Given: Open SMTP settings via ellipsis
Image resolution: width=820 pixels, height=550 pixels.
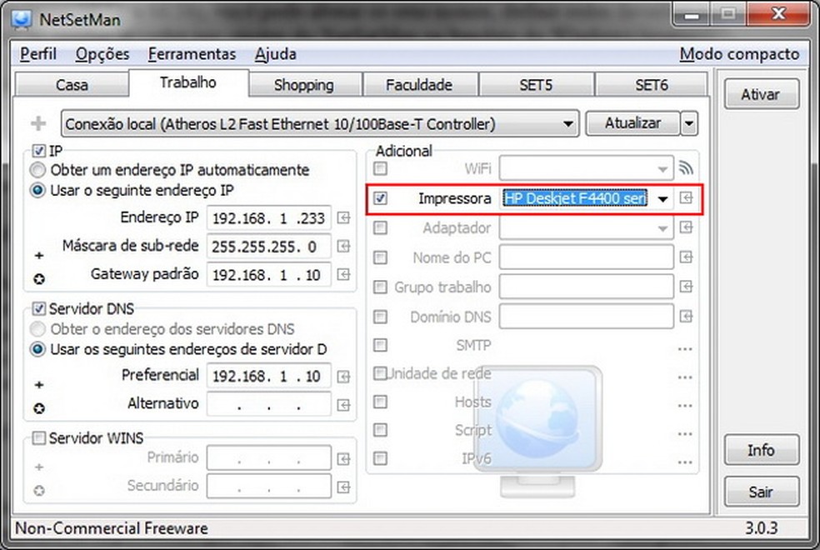Looking at the screenshot, I should 685,348.
